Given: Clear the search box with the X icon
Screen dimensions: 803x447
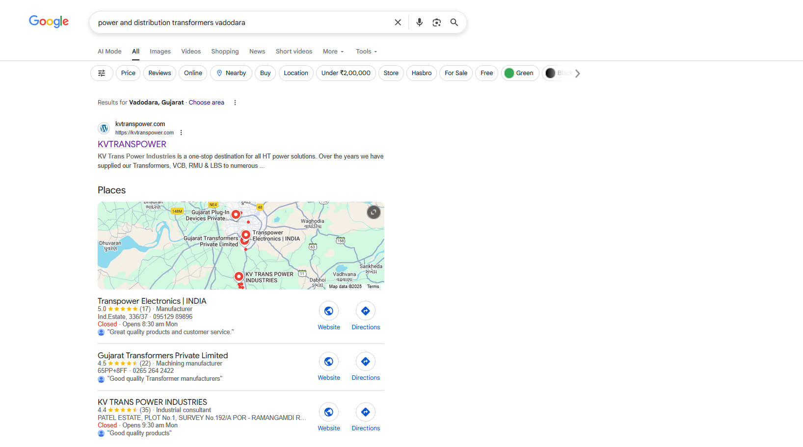Looking at the screenshot, I should point(398,23).
